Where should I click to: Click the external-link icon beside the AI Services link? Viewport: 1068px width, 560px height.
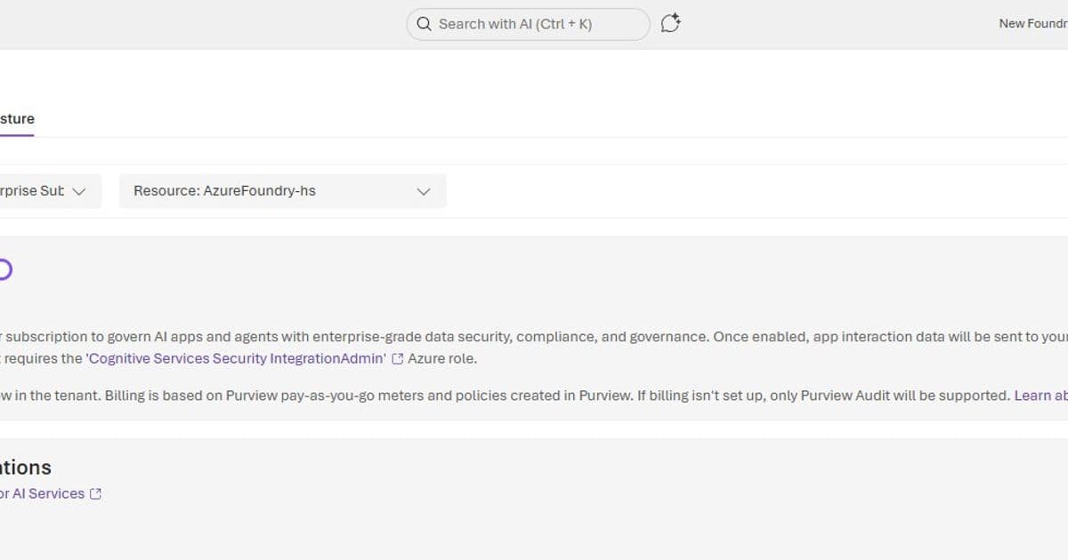(94, 493)
